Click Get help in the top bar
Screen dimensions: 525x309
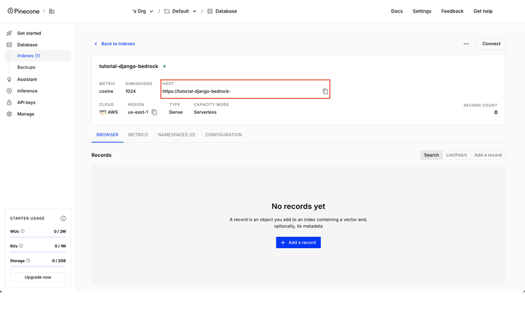coord(483,11)
